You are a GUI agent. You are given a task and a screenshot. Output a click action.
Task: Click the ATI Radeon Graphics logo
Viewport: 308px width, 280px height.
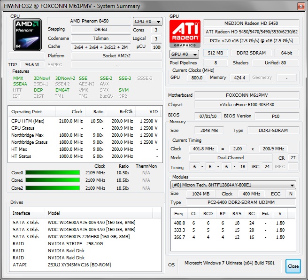(x=185, y=34)
